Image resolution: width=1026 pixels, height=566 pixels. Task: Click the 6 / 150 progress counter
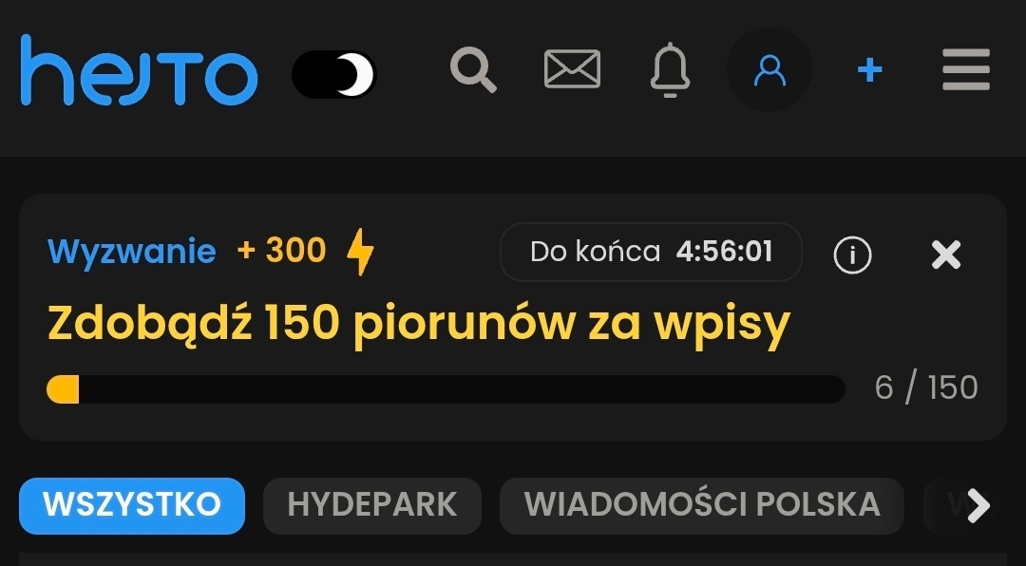926,388
